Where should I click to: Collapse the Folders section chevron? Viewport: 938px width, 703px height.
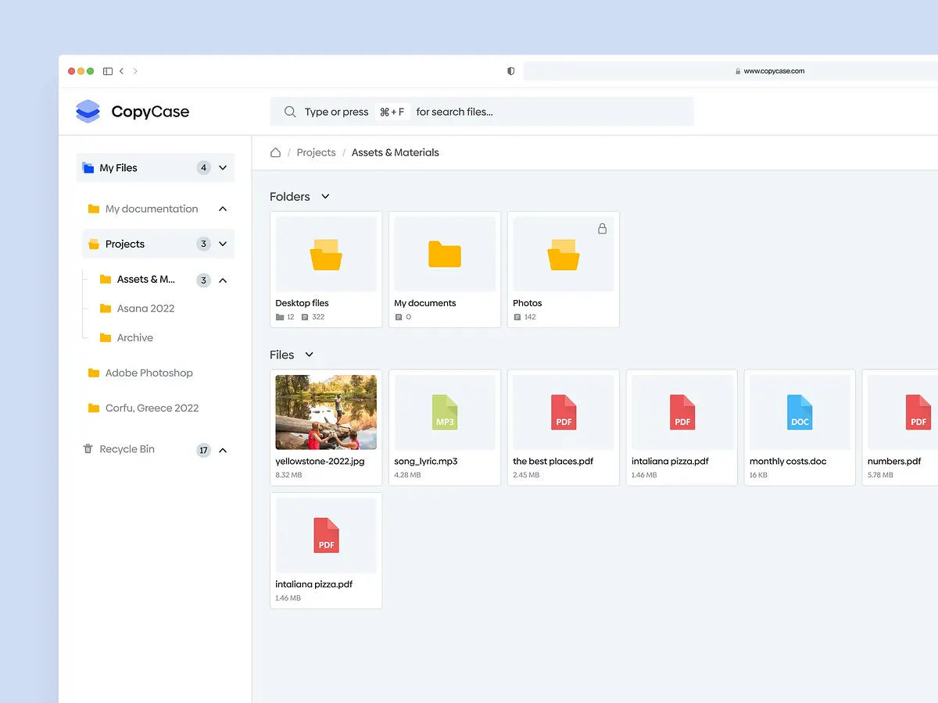326,197
